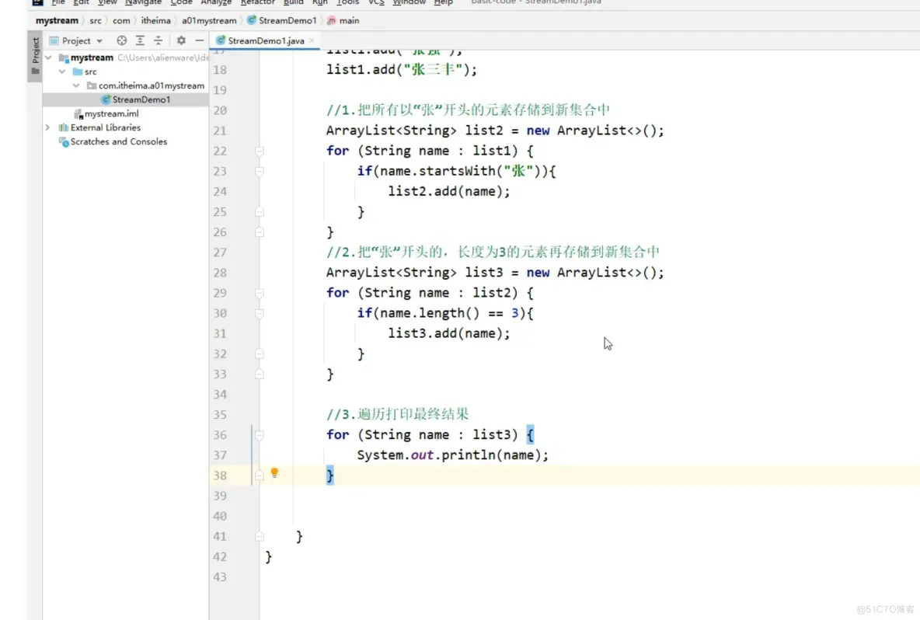The image size is (920, 620).
Task: Hide the Project panel with minus icon
Action: click(x=200, y=40)
